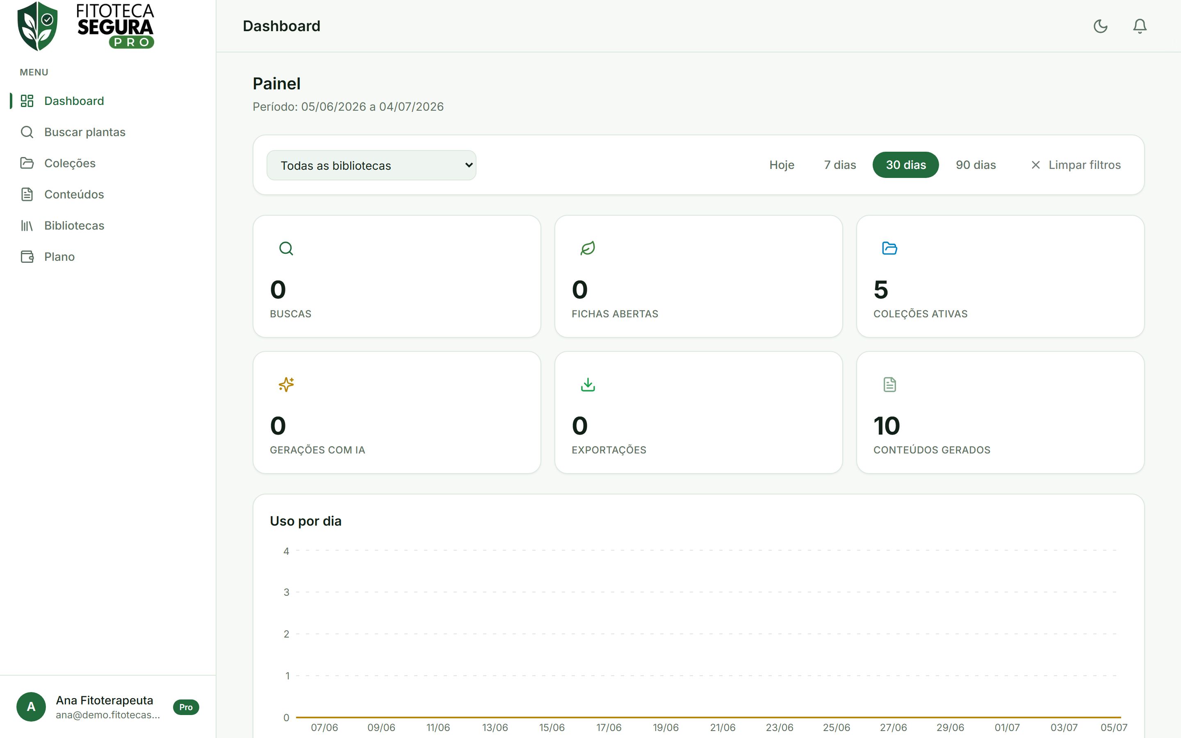Click the Dashboard grid icon in sidebar
The height and width of the screenshot is (738, 1181).
pyautogui.click(x=27, y=101)
